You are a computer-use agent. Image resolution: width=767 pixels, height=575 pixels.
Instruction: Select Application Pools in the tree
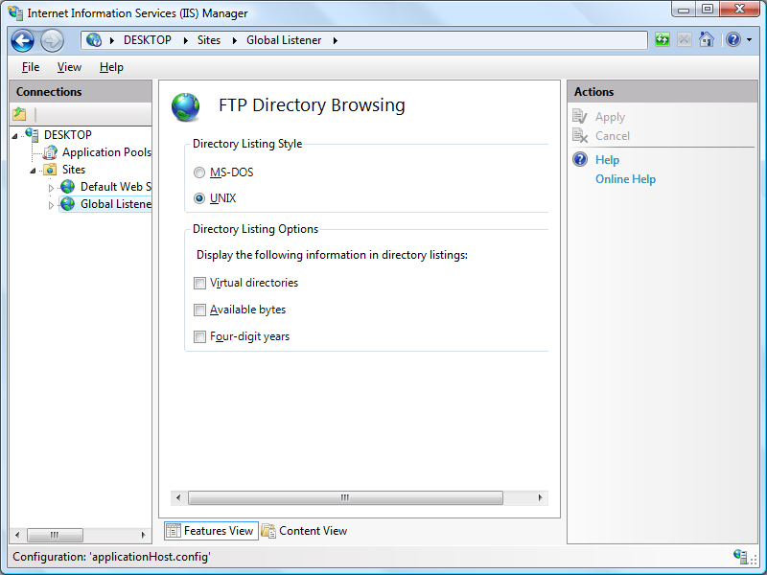coord(106,152)
